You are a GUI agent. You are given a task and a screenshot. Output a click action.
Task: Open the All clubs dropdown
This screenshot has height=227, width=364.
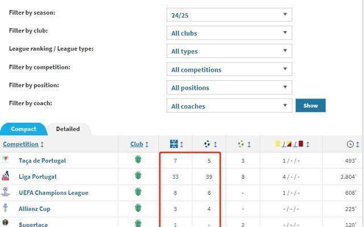pos(229,33)
